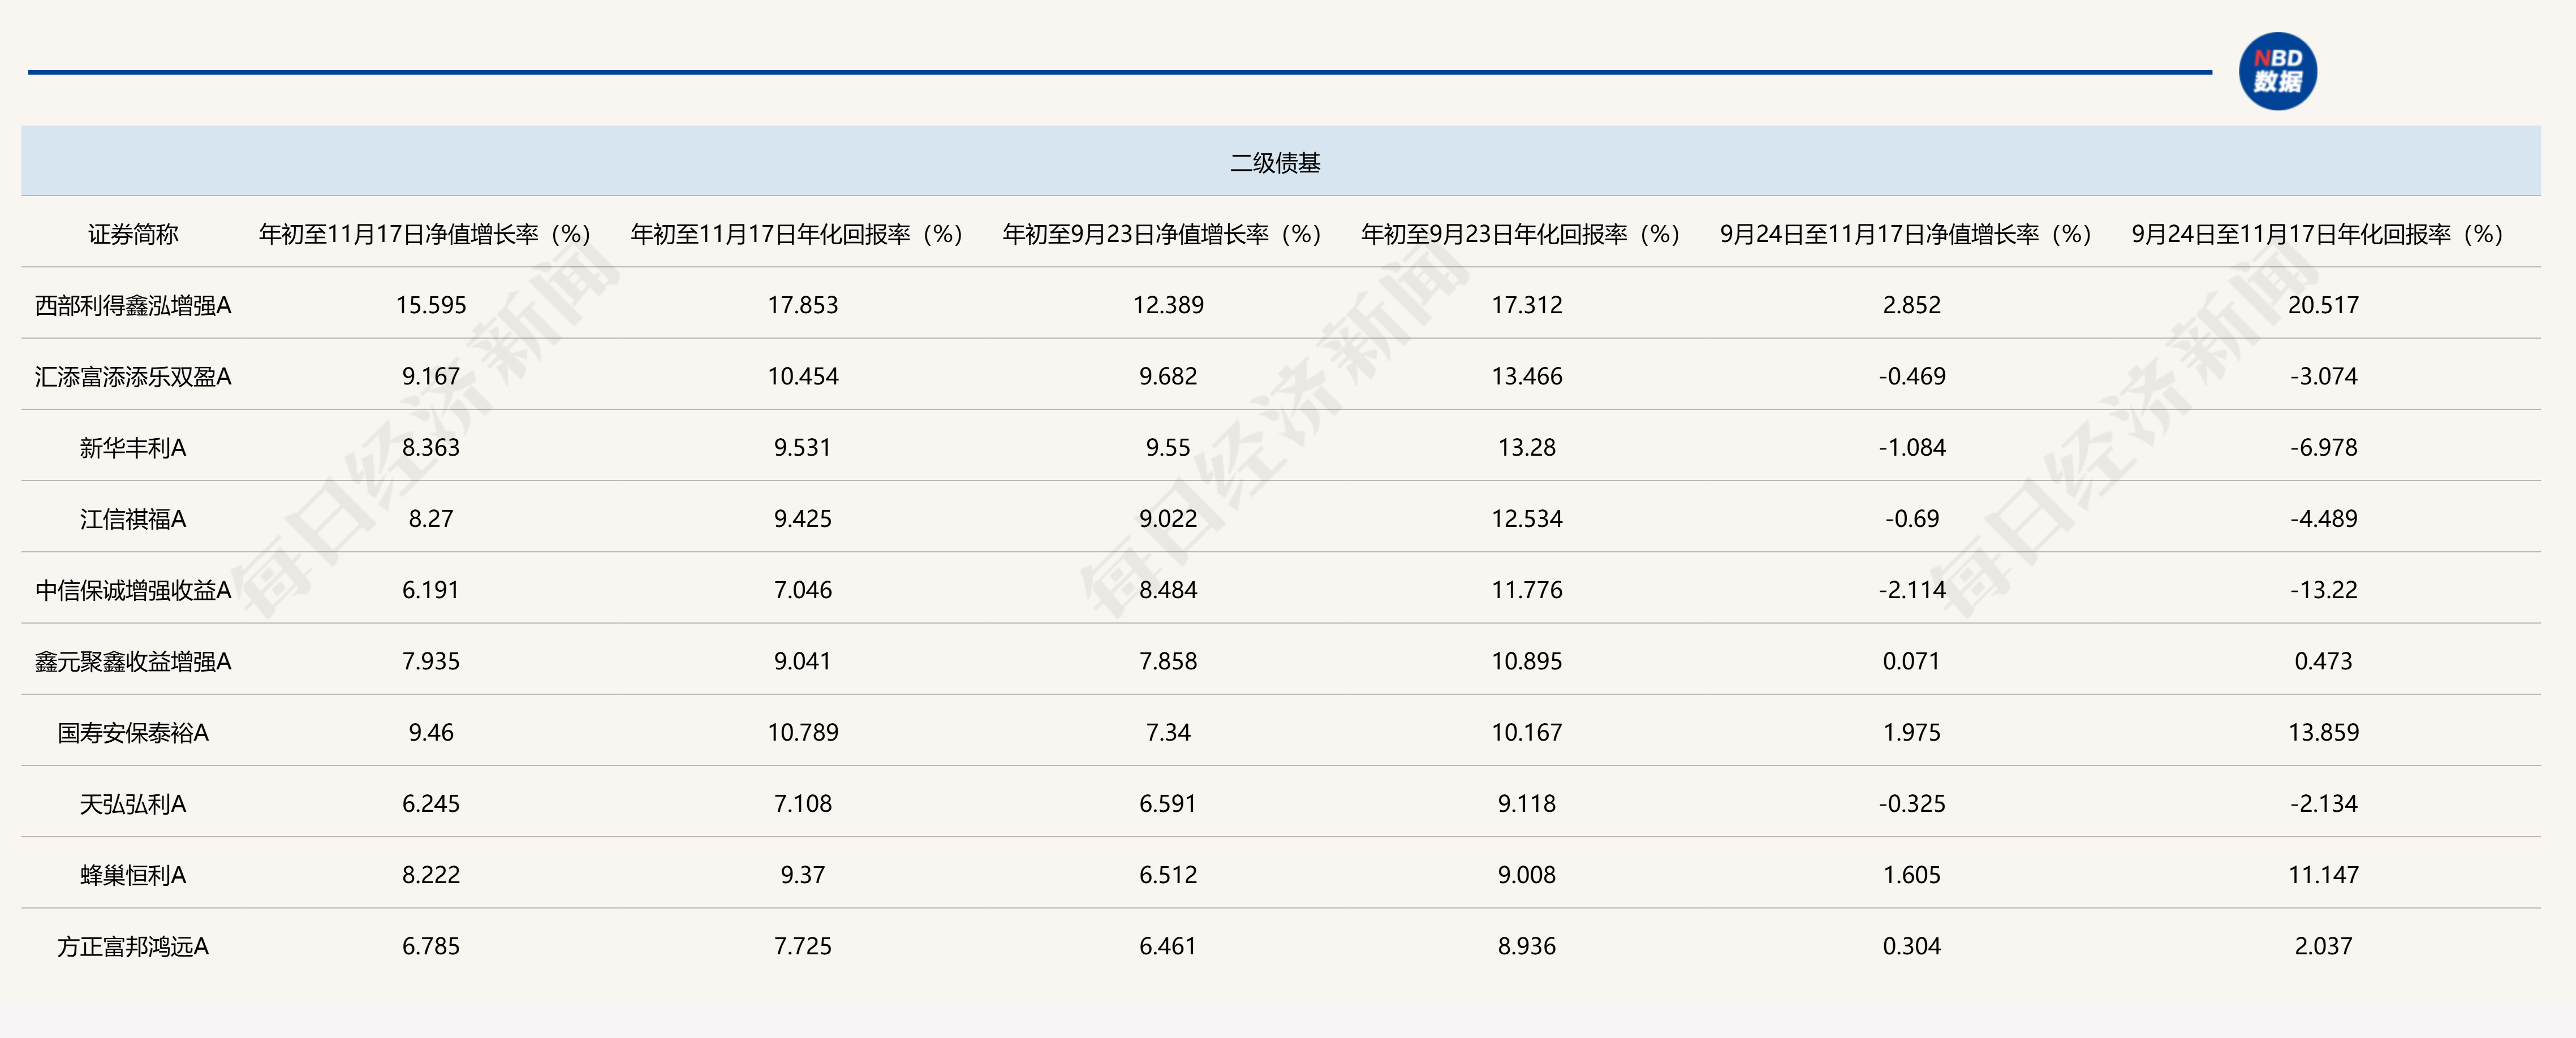Click the value -6.978 in 新华丰利A row

(x=2323, y=448)
